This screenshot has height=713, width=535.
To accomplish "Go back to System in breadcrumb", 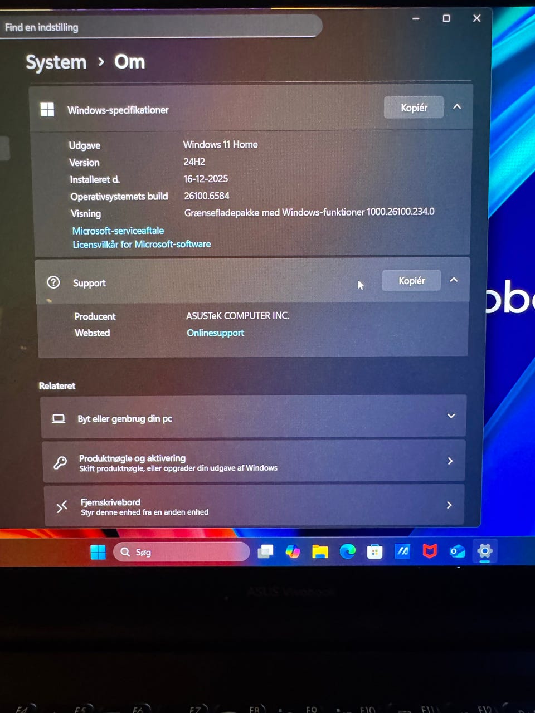I will coord(56,62).
